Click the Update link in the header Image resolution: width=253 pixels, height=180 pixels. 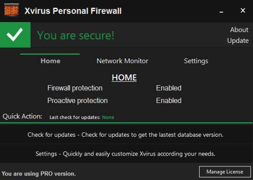click(238, 40)
